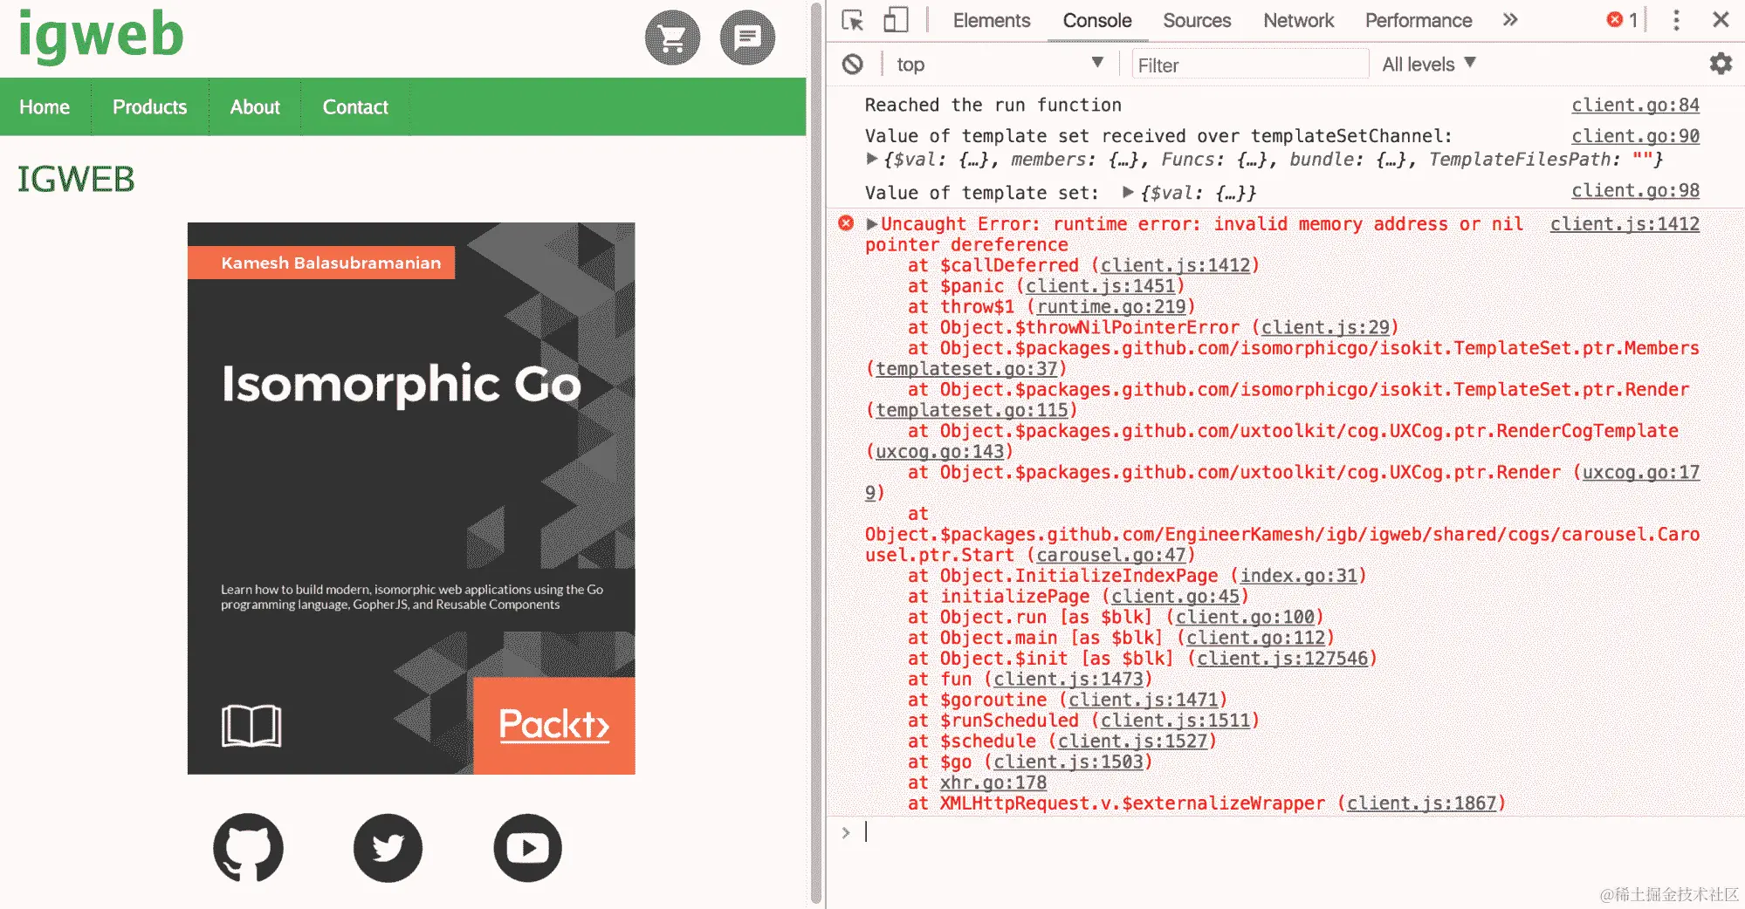Screen dimensions: 1745x909
Task: Open the YouTube icon link
Action: (x=528, y=848)
